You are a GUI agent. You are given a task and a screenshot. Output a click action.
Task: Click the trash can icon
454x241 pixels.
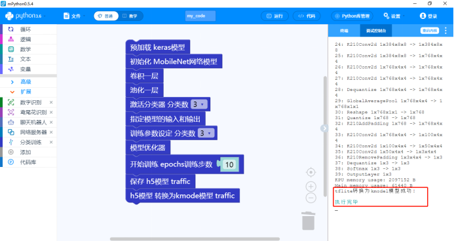308,221
